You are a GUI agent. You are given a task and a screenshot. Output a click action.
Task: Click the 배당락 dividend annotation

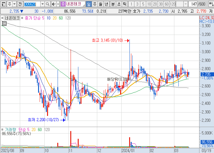(x=119, y=79)
